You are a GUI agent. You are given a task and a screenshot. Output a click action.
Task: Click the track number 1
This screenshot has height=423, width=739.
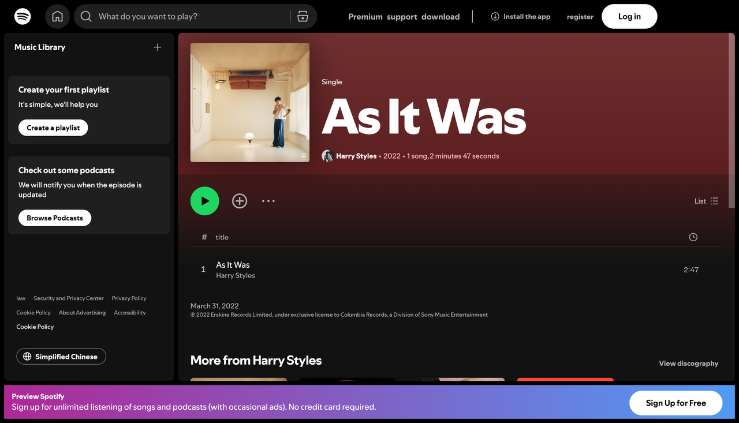coord(203,269)
